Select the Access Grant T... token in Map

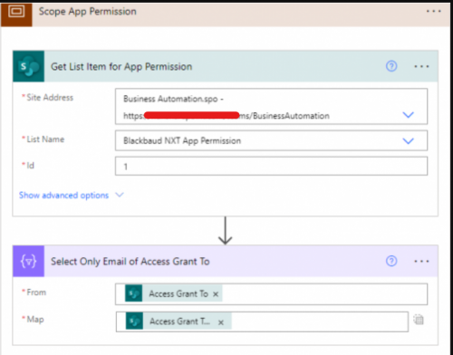[179, 321]
